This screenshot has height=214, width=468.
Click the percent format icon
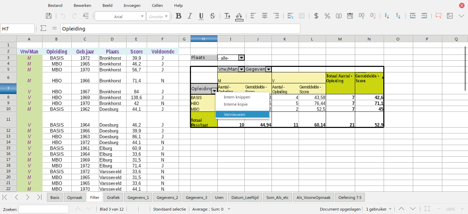tap(327, 16)
